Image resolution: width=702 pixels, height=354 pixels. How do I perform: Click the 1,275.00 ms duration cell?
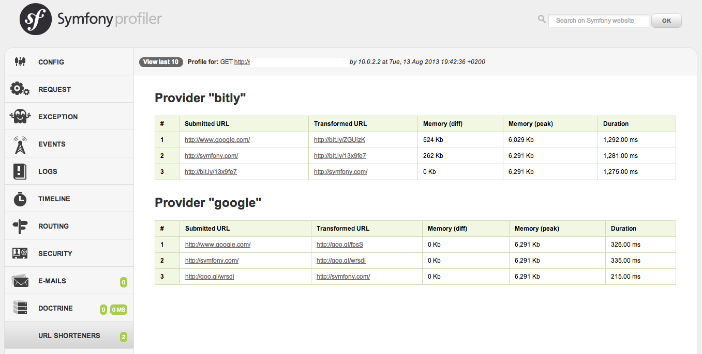(x=636, y=172)
